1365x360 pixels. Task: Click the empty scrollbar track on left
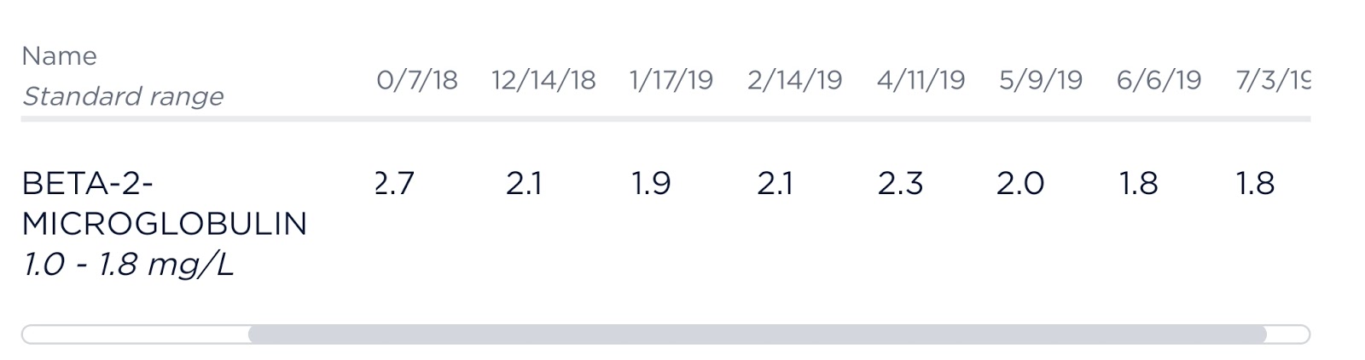point(135,334)
